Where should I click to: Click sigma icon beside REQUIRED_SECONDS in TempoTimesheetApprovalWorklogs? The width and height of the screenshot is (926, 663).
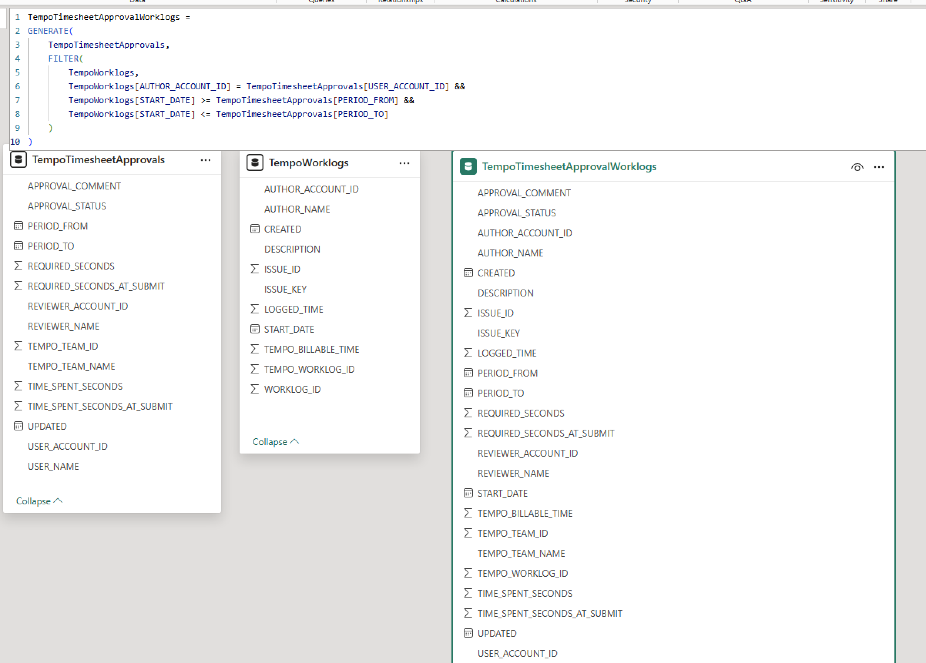point(468,412)
